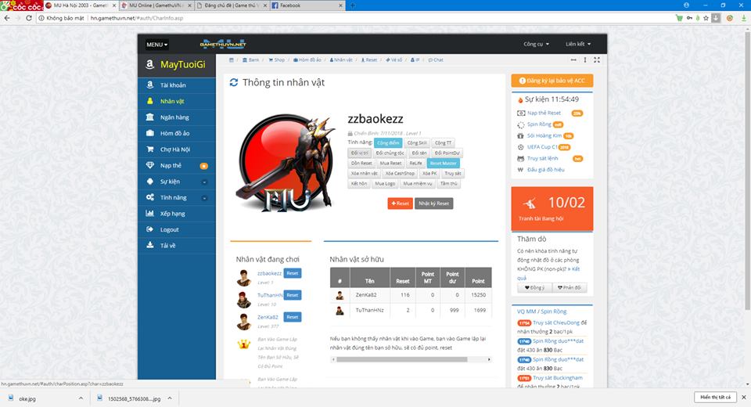Click the table scrollbar right arrow
This screenshot has width=751, height=407.
489,359
